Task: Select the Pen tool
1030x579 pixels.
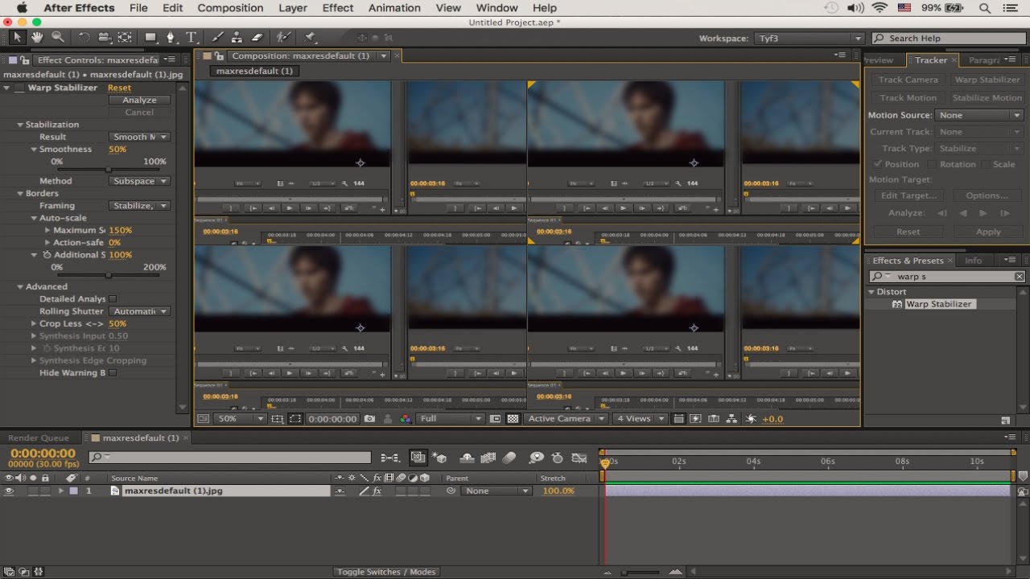Action: click(x=171, y=38)
